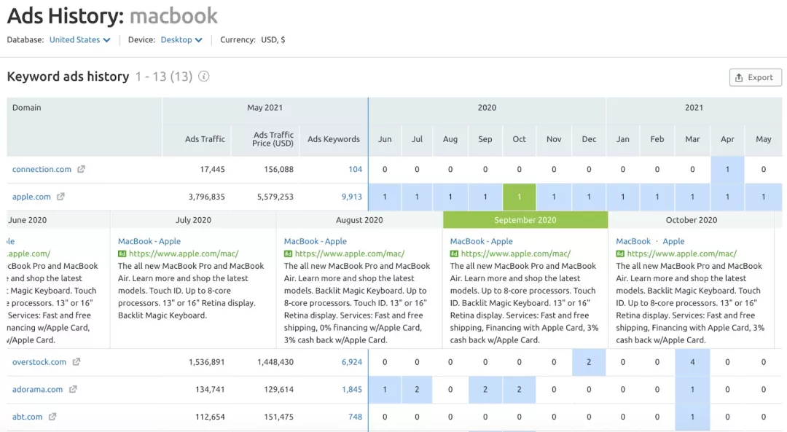Open external link icon beside adorama.com
Screen dimensions: 787x432
point(73,389)
